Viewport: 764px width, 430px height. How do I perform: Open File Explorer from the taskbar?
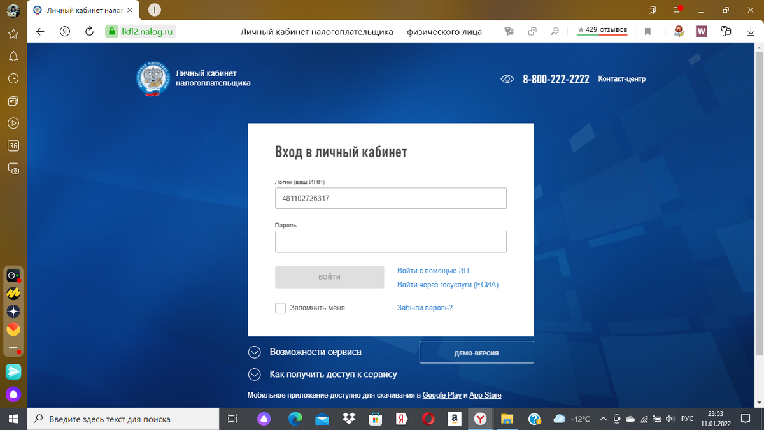coord(507,419)
